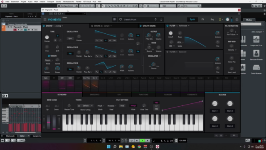Viewport: 266px width, 150px height.
Task: Favorite the Classic Pluck preset heart
Action: (x=121, y=20)
